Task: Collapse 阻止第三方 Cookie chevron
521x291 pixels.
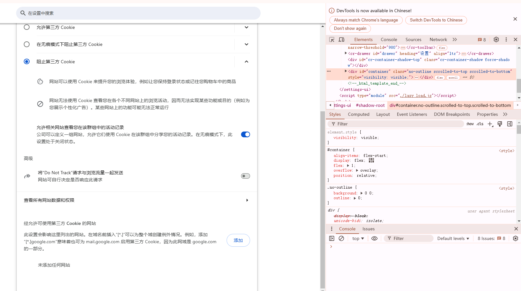Action: point(247,62)
